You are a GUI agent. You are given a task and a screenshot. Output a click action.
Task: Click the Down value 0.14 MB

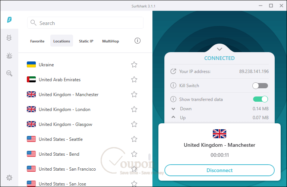tap(261, 109)
